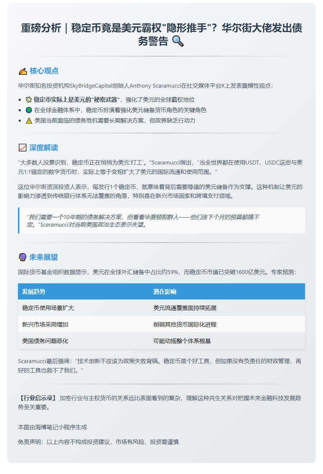Viewport: 323px width, 474px height.
Task: Select the 深度解读 section heading
Action: [43, 148]
